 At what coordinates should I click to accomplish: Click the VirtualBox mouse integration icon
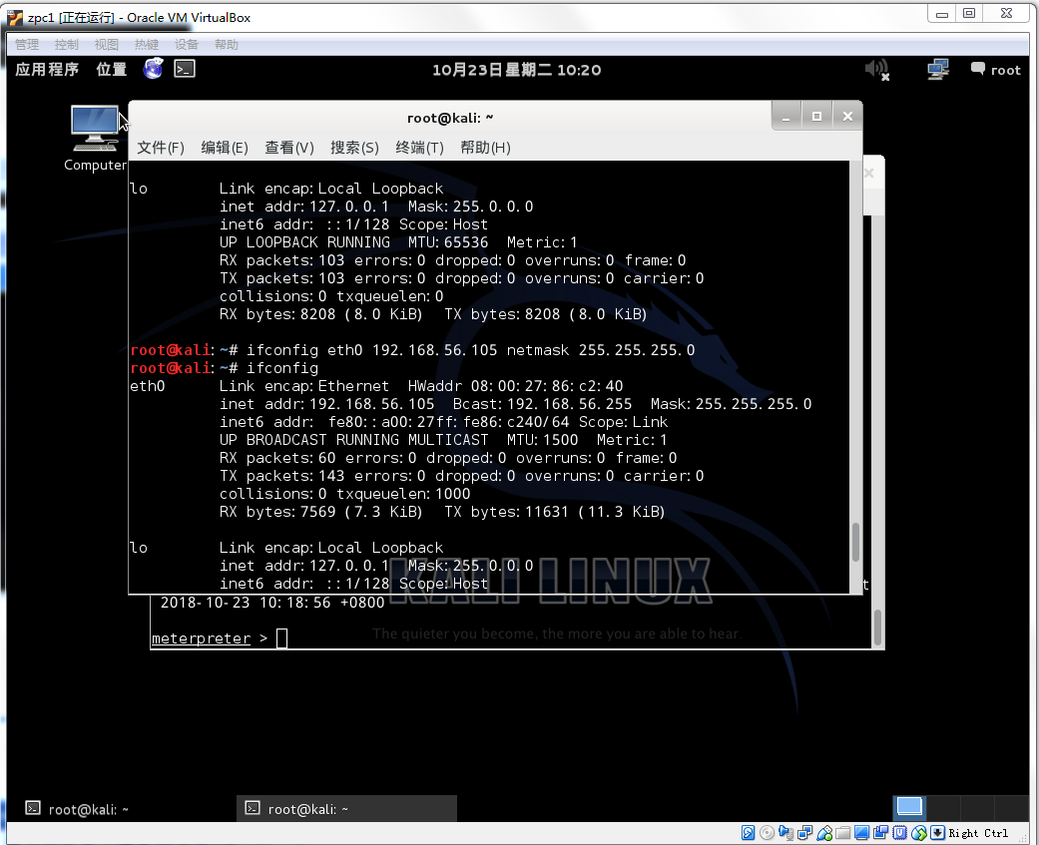(919, 832)
